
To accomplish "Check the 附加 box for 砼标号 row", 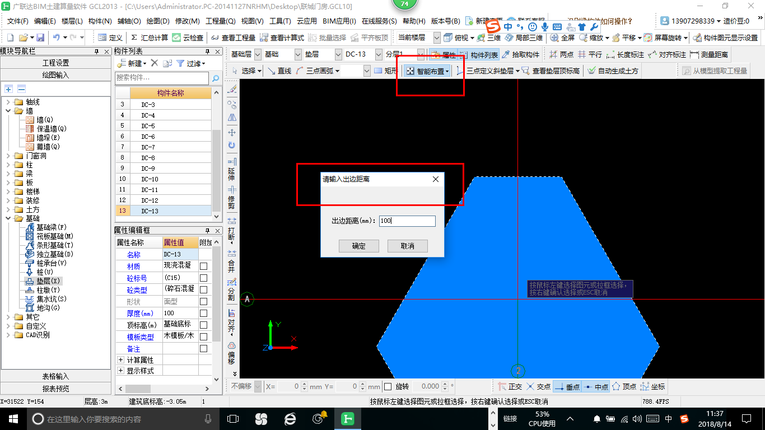I will click(204, 278).
